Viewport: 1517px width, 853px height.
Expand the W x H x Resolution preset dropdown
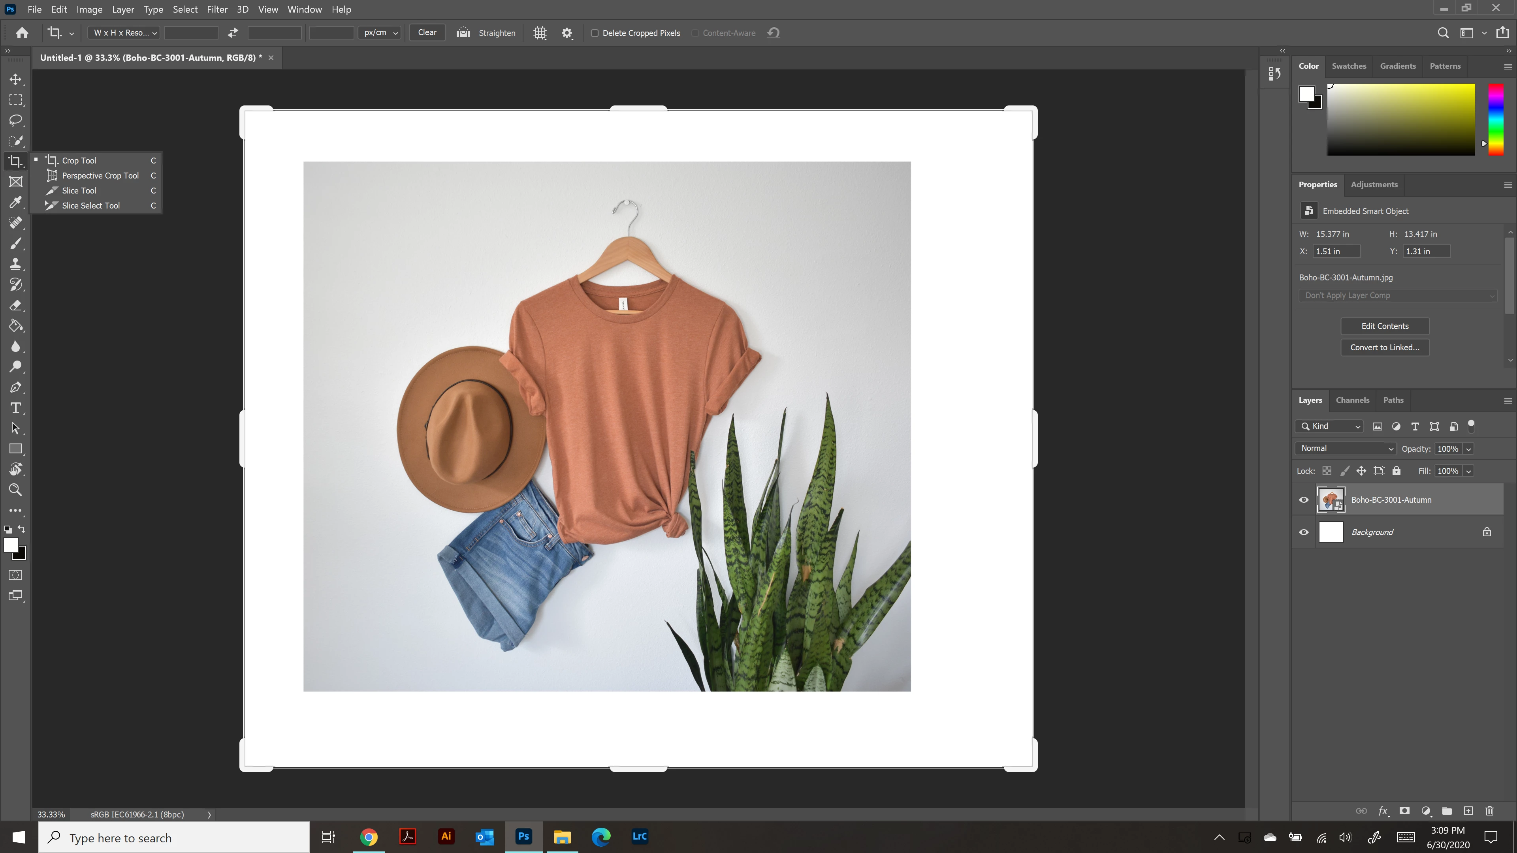[x=124, y=33]
